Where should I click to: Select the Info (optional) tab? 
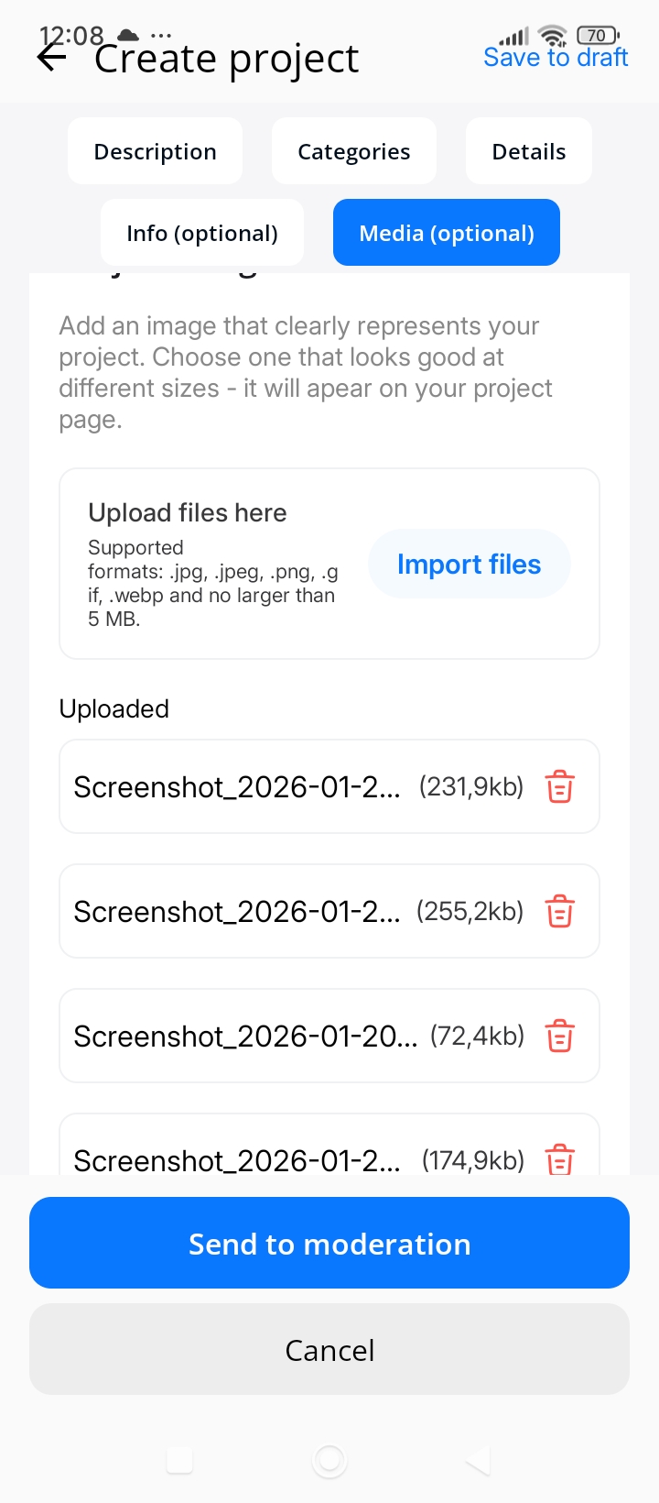click(x=201, y=233)
